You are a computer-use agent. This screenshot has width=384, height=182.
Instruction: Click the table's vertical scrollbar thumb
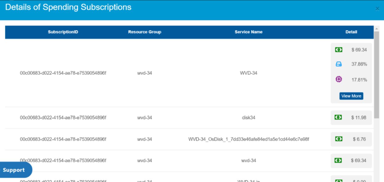[376, 75]
